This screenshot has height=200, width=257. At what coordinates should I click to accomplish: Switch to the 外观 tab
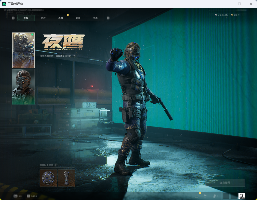click(x=26, y=18)
